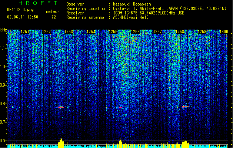Click the red meteor echo below marker 1253

(61, 107)
